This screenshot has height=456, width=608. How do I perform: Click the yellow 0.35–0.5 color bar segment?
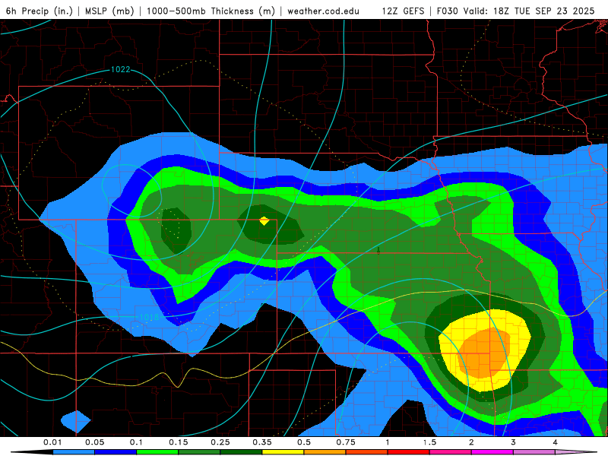283,452
